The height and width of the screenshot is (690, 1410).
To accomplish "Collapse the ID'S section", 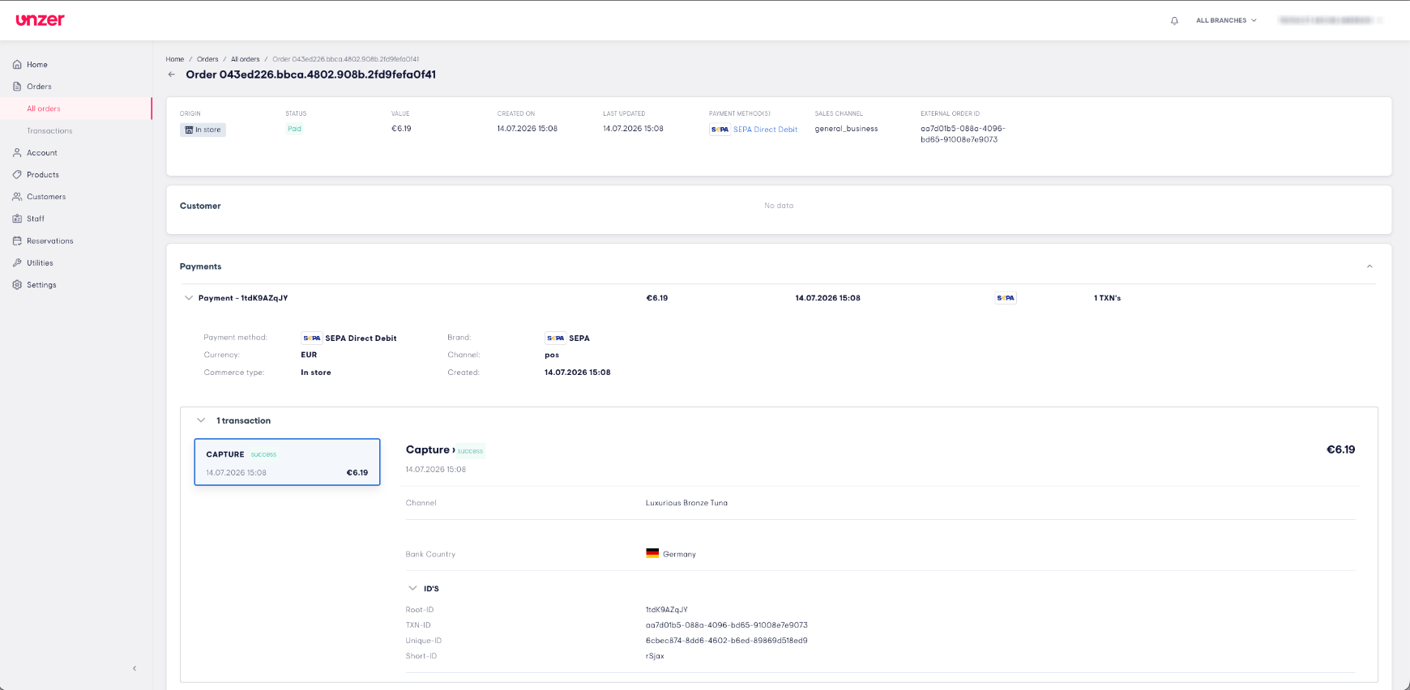I will (x=412, y=589).
